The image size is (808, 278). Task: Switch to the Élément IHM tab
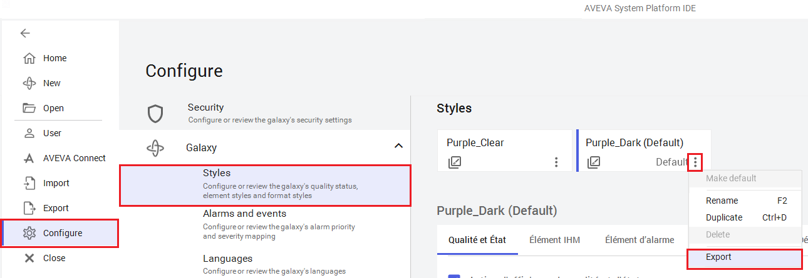pos(554,239)
